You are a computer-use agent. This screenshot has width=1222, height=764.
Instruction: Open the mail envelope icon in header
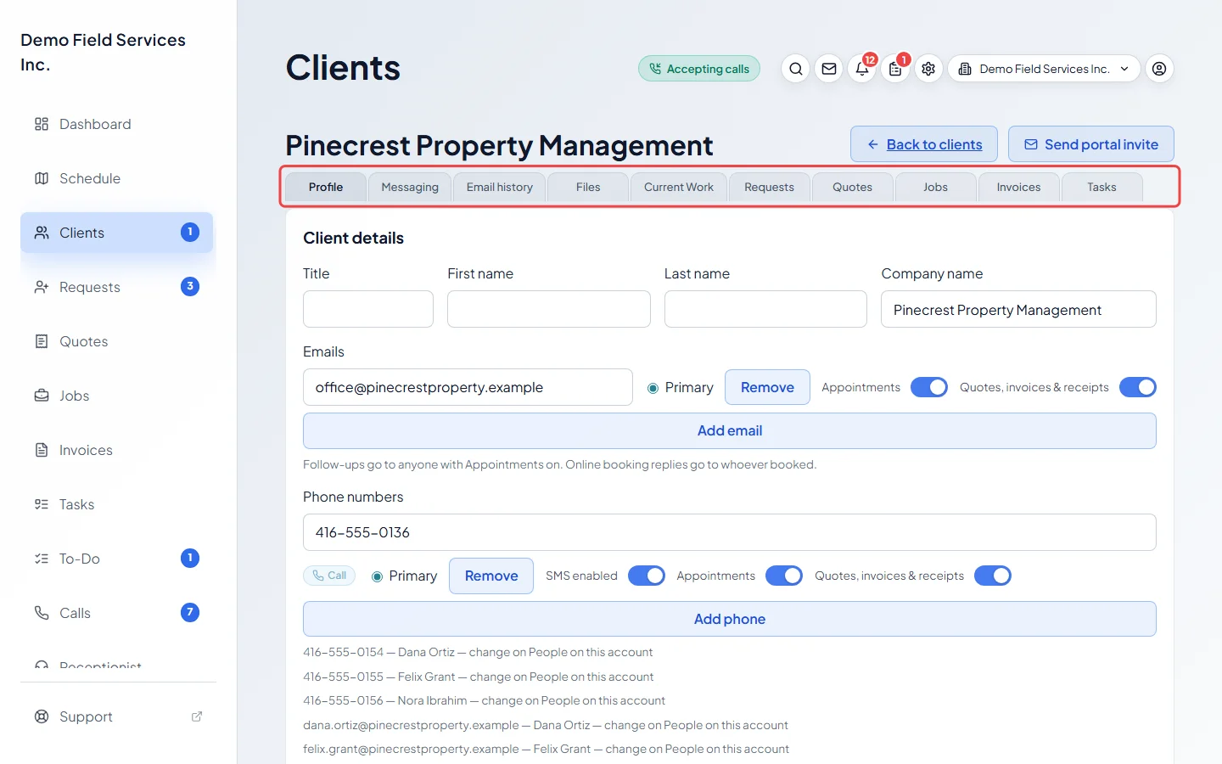click(829, 69)
